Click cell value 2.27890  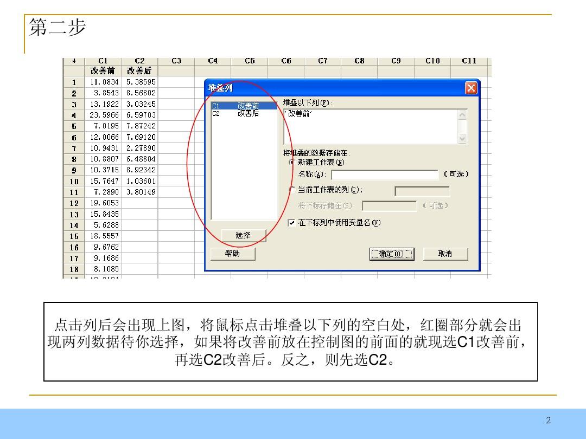tap(140, 148)
